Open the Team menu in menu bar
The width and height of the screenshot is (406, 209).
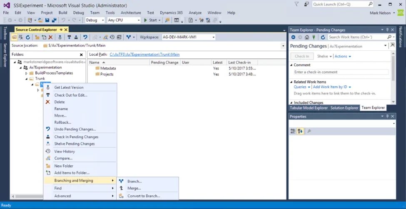95,12
